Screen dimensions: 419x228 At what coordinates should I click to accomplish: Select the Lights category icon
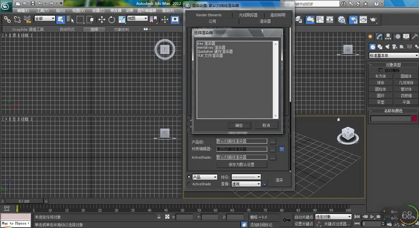pyautogui.click(x=387, y=47)
